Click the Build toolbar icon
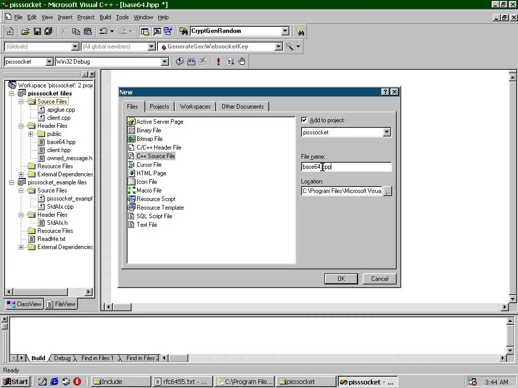The height and width of the screenshot is (388, 518). [x=191, y=61]
